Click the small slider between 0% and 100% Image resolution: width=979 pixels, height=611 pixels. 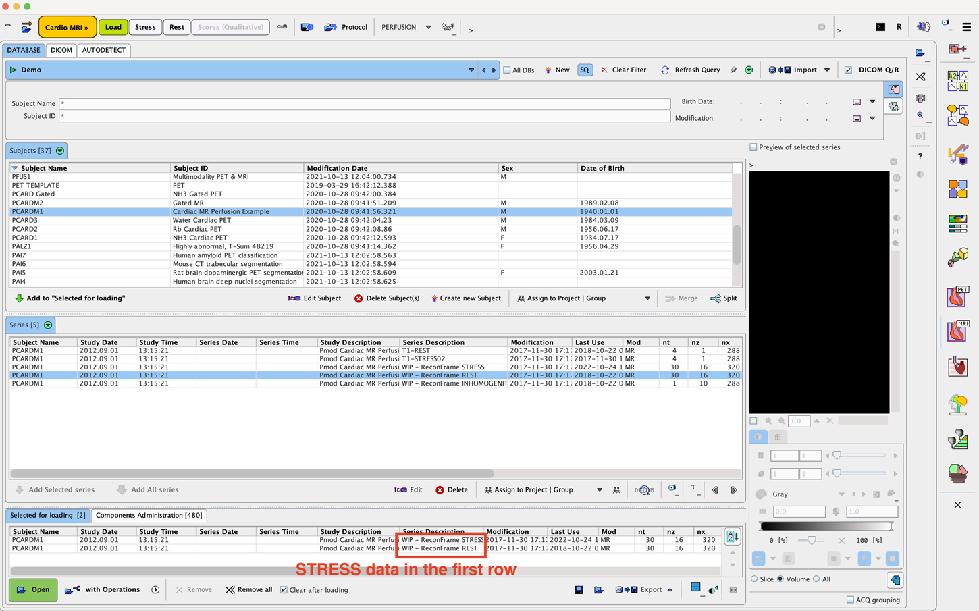click(x=811, y=540)
